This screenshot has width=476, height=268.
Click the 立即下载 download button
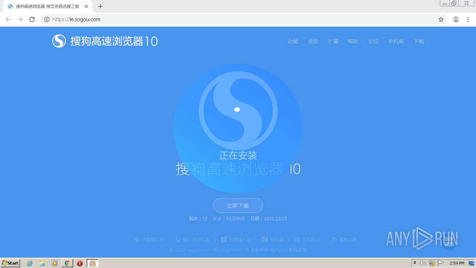(x=238, y=205)
